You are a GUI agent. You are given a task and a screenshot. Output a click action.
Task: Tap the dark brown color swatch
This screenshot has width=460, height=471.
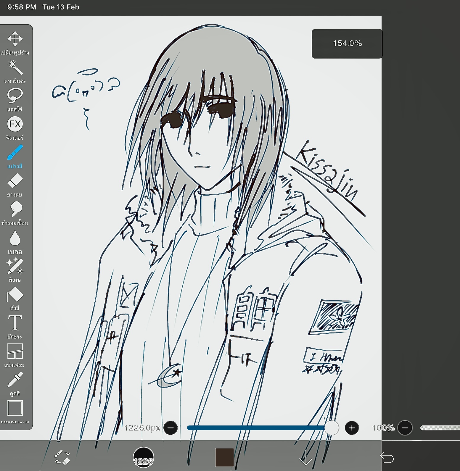(224, 457)
